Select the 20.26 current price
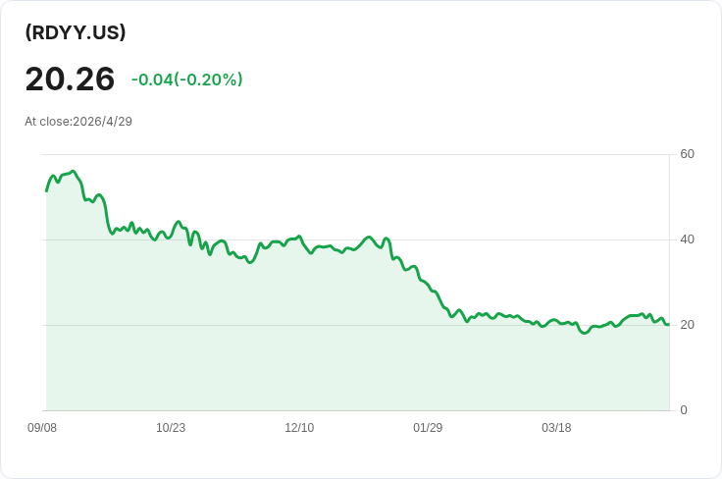This screenshot has width=722, height=479. 70,80
